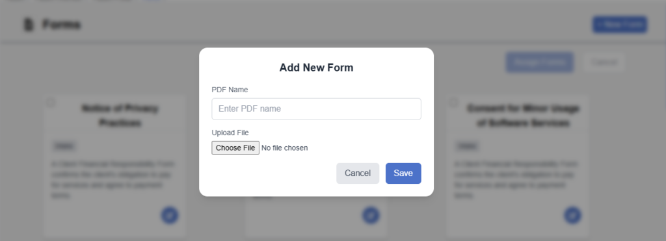Save the new form
The height and width of the screenshot is (241, 666).
pos(403,173)
